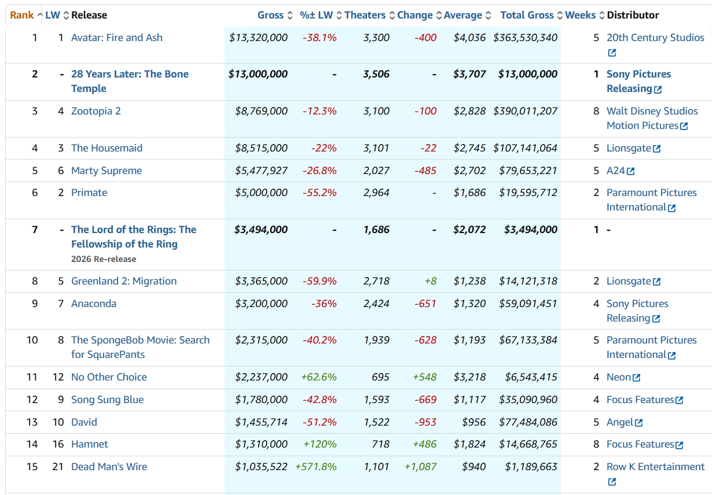Open Dead Man's Wire release link

click(x=109, y=467)
